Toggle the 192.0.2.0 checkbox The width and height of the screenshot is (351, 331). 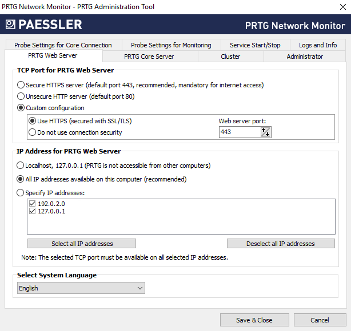pyautogui.click(x=33, y=203)
